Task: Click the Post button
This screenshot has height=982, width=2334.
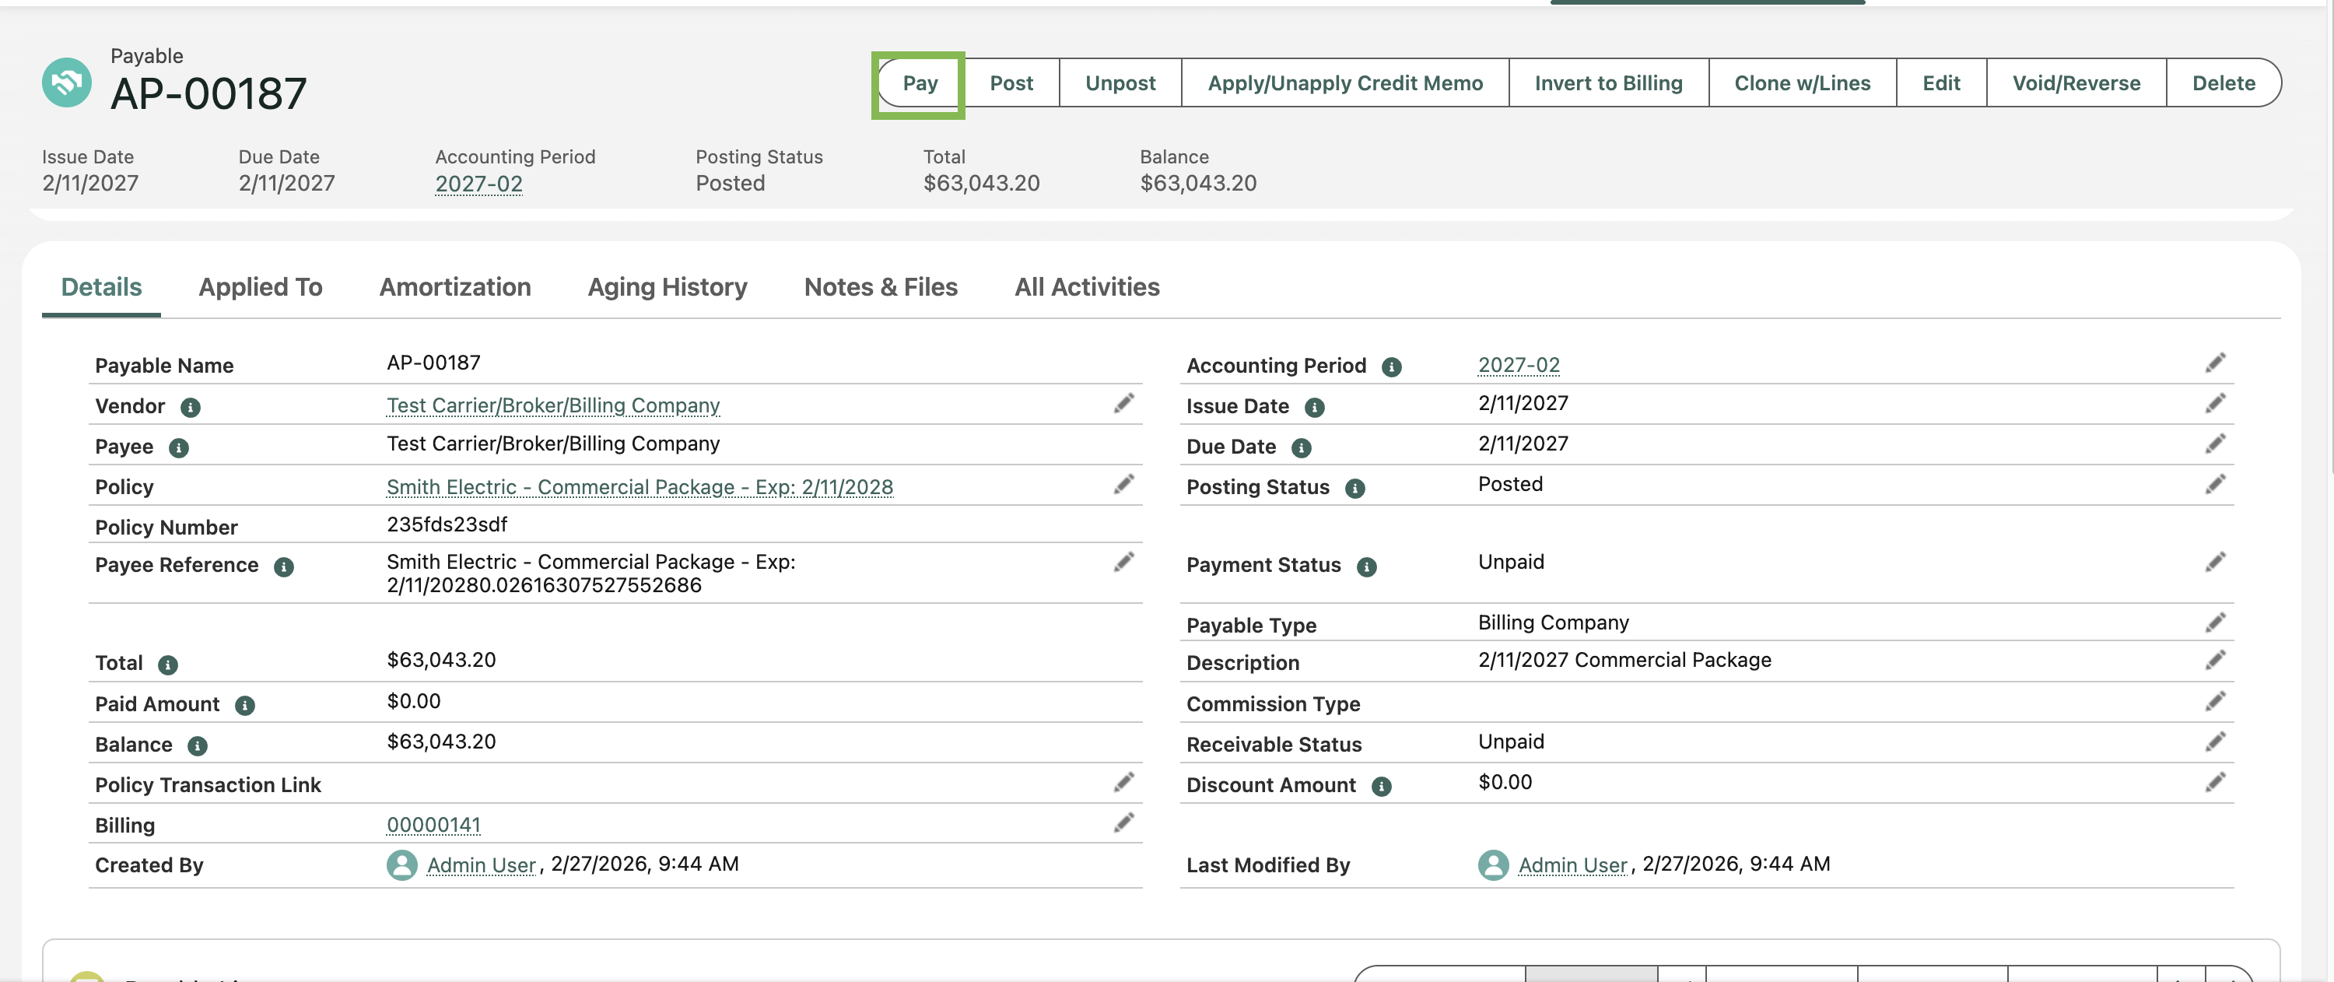Action: point(1011,83)
